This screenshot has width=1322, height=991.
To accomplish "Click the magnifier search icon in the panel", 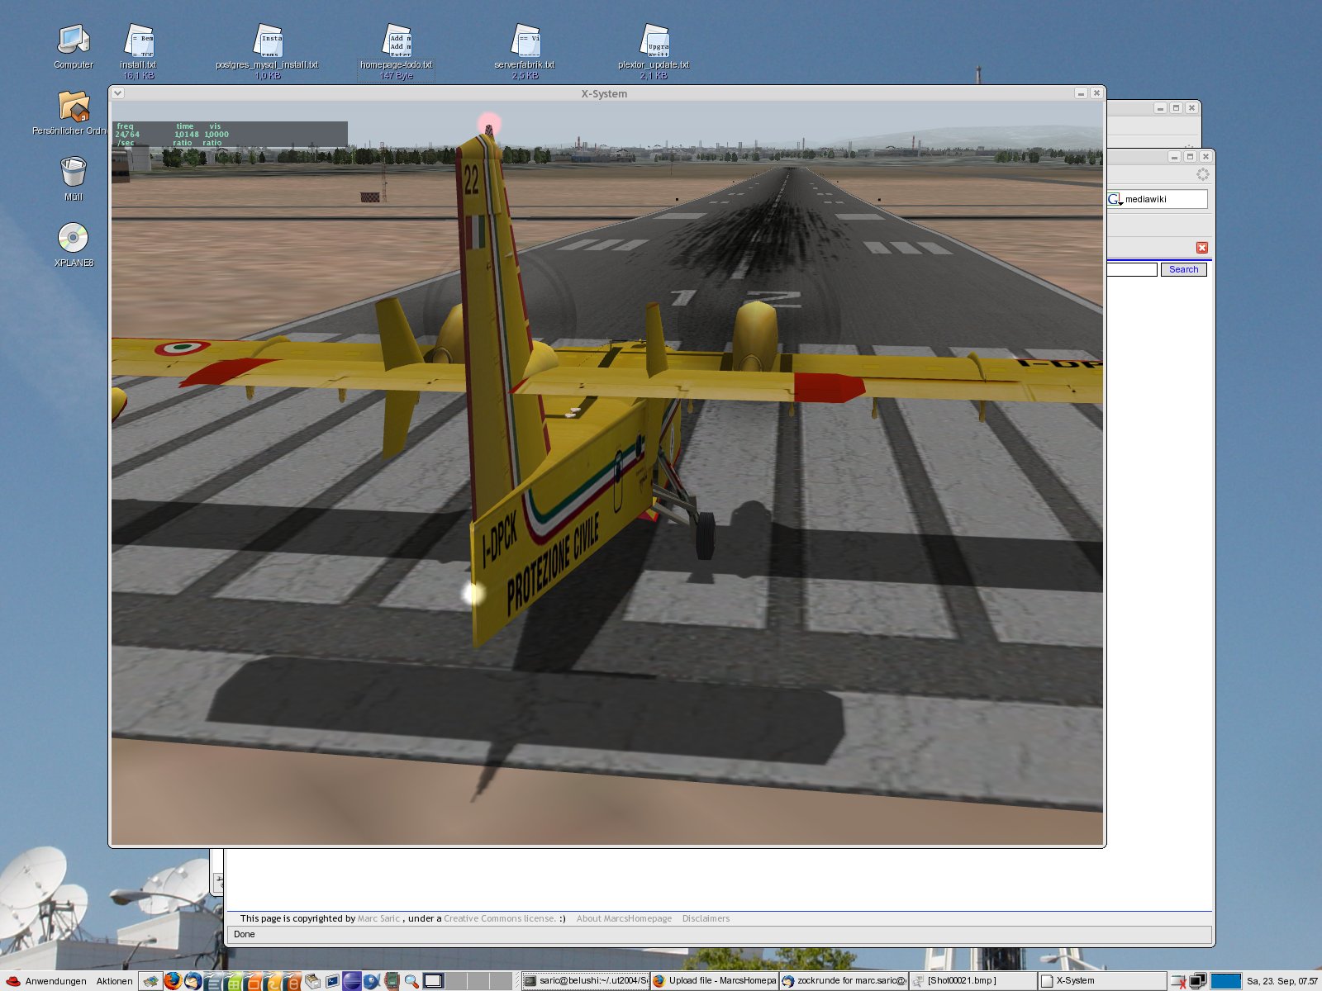I will pos(411,981).
